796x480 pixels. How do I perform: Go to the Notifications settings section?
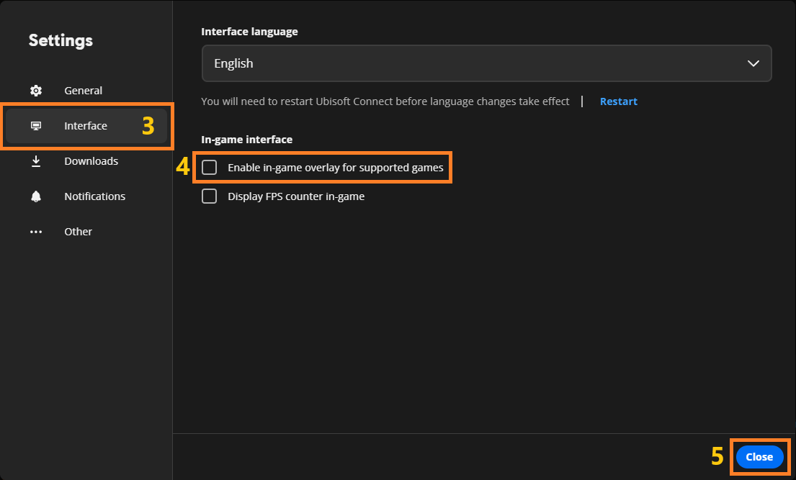point(94,196)
